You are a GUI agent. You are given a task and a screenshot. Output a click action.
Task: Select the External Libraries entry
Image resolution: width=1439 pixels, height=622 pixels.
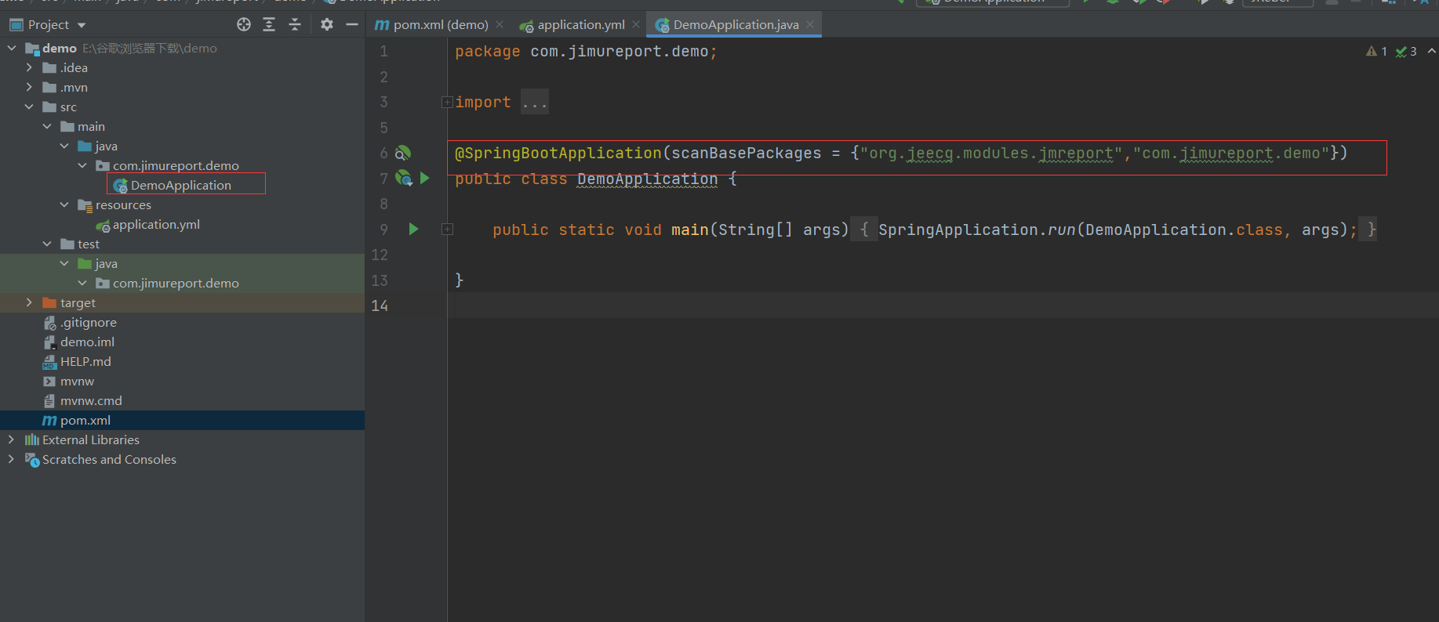point(91,440)
